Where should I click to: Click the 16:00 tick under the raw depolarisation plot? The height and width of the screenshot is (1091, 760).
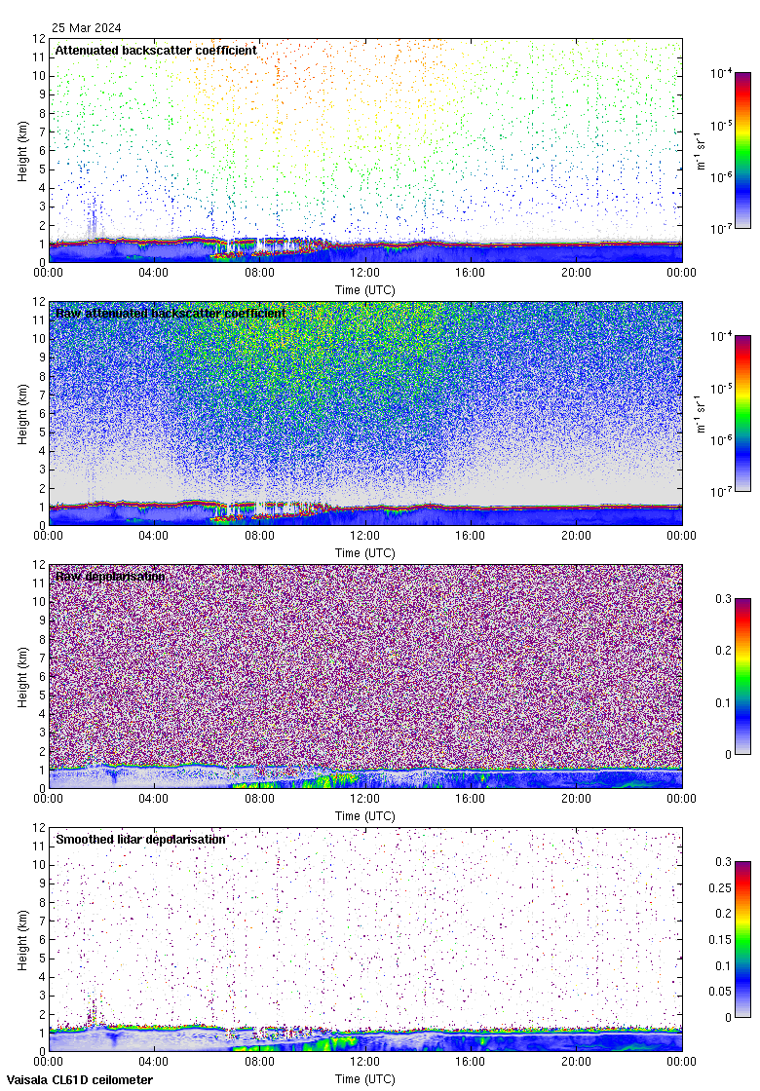(x=471, y=799)
